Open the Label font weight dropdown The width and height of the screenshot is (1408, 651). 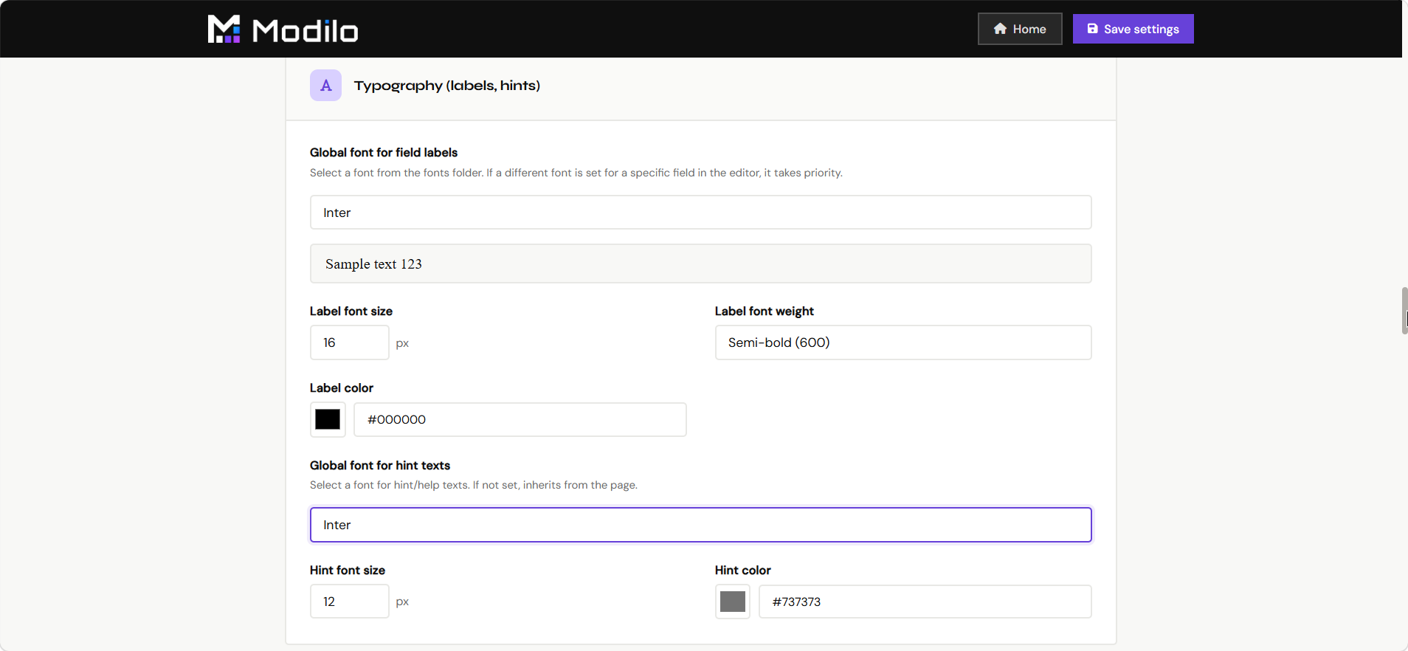(x=903, y=342)
